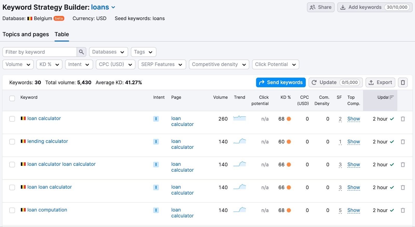Delete the 'loan loan calculator' row trash icon
This screenshot has width=415, height=227.
pos(403,187)
